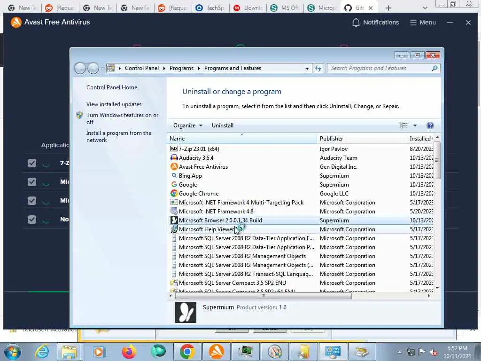The image size is (481, 361).
Task: Click the Programs breadcrumb segment
Action: pyautogui.click(x=181, y=68)
